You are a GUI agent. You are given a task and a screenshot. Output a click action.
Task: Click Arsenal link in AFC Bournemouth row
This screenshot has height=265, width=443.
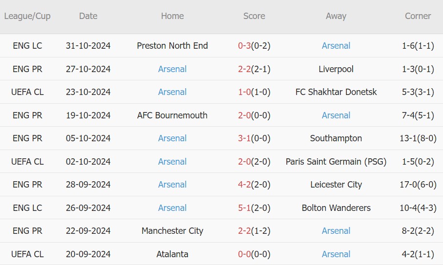pyautogui.click(x=336, y=115)
